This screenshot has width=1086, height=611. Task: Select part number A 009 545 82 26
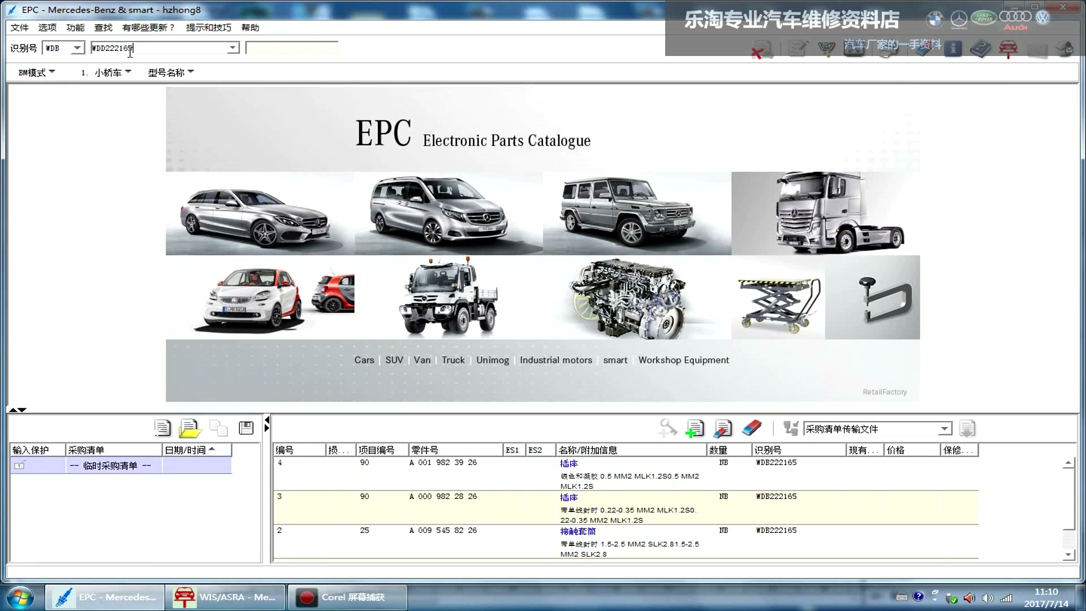click(443, 530)
